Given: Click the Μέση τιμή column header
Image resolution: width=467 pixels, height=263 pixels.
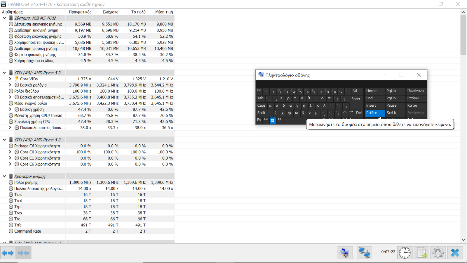Looking at the screenshot, I should [x=161, y=12].
